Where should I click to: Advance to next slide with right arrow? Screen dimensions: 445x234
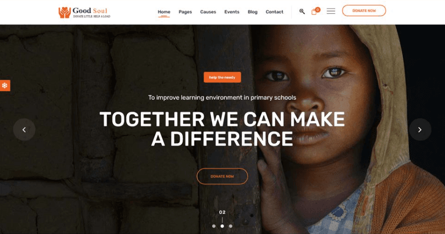(x=420, y=130)
